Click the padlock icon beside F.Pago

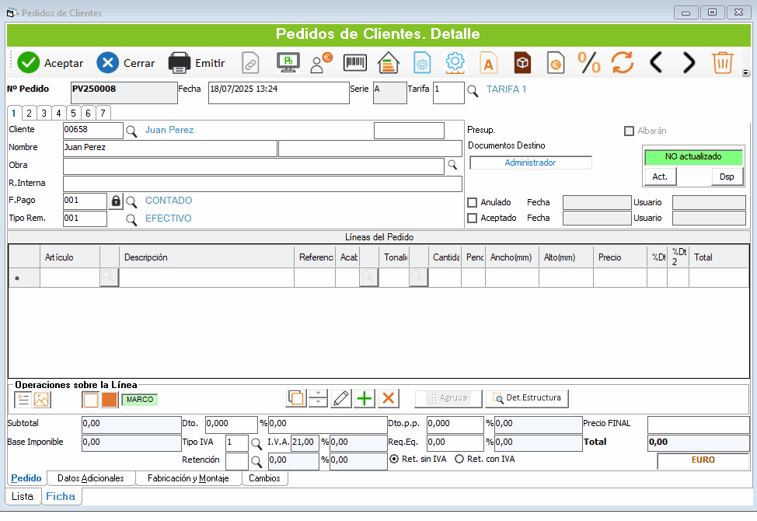[x=116, y=201]
